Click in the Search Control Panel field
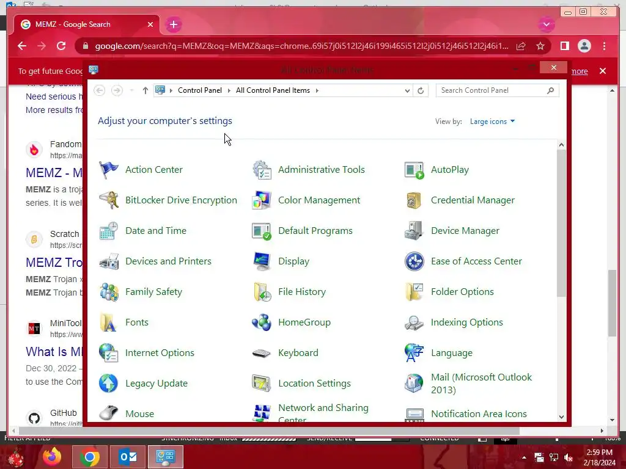The height and width of the screenshot is (469, 626). pyautogui.click(x=497, y=90)
